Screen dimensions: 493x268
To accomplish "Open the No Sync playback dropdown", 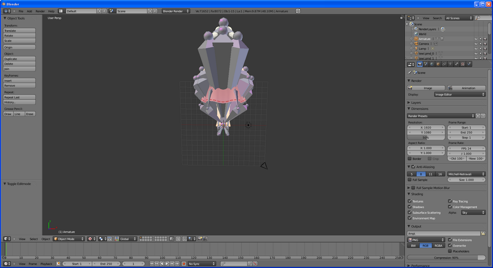I will [202, 264].
